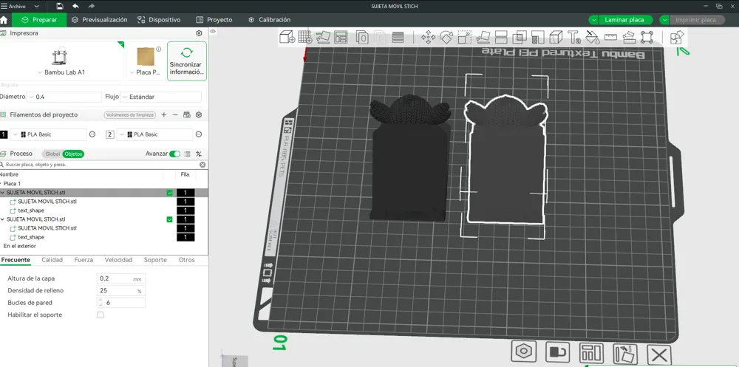Click filament 1 black color swatch
739x367 pixels.
(x=4, y=134)
